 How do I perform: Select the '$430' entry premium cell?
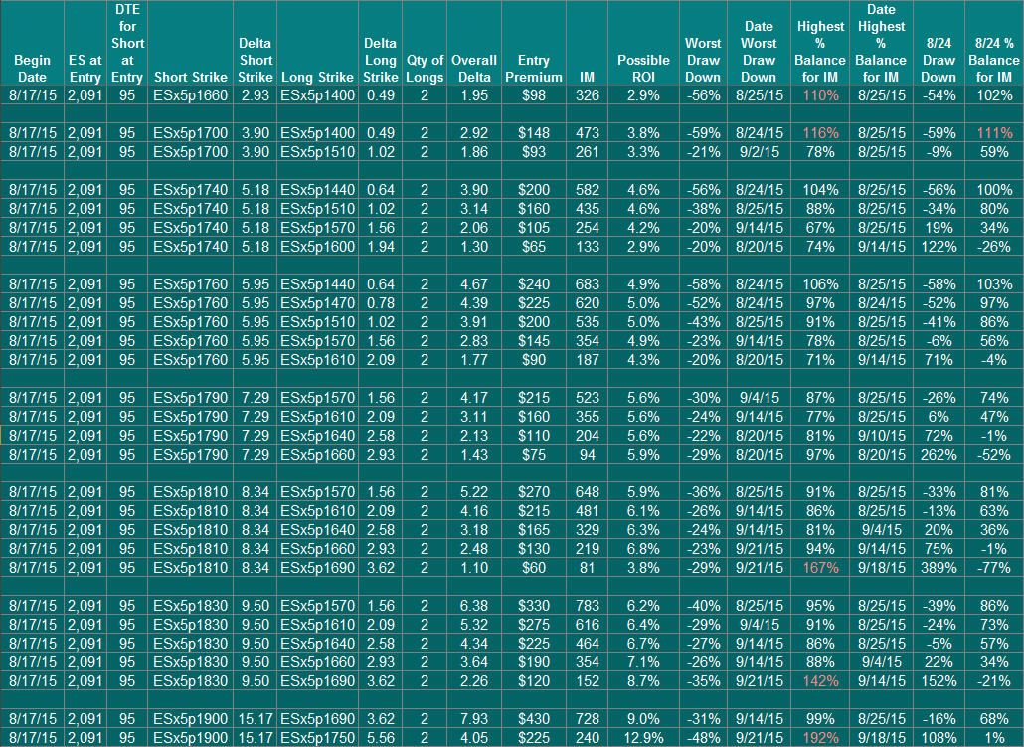[534, 719]
